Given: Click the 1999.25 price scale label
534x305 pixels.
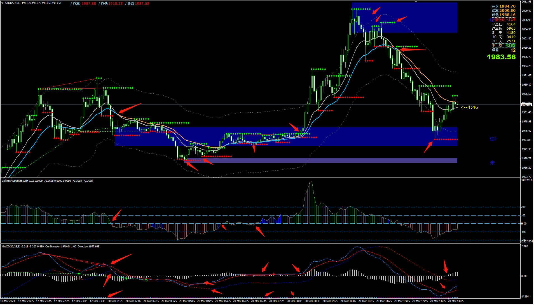Looking at the screenshot, I should pyautogui.click(x=526, y=48).
